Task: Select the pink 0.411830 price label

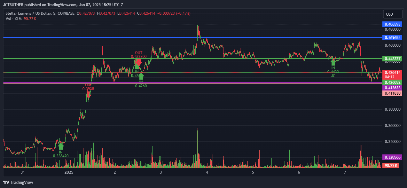Action: click(x=392, y=93)
